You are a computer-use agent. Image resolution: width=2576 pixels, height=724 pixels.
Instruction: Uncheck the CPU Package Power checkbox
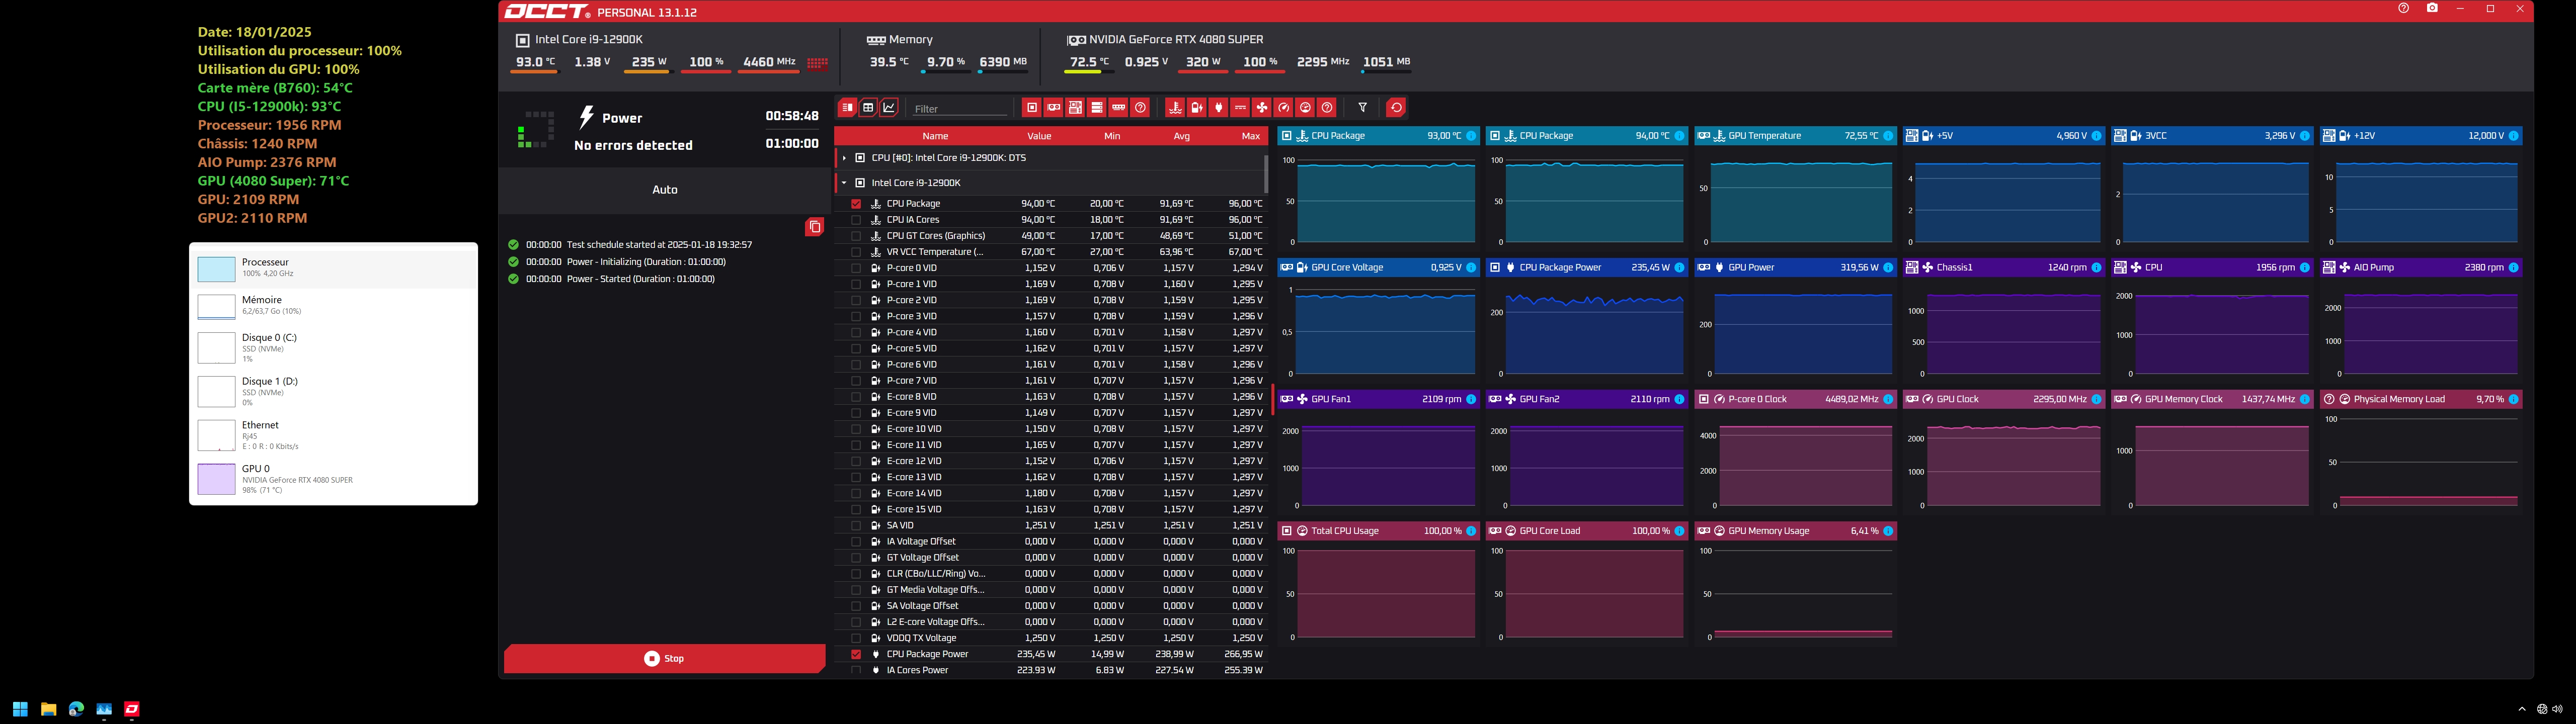point(856,654)
